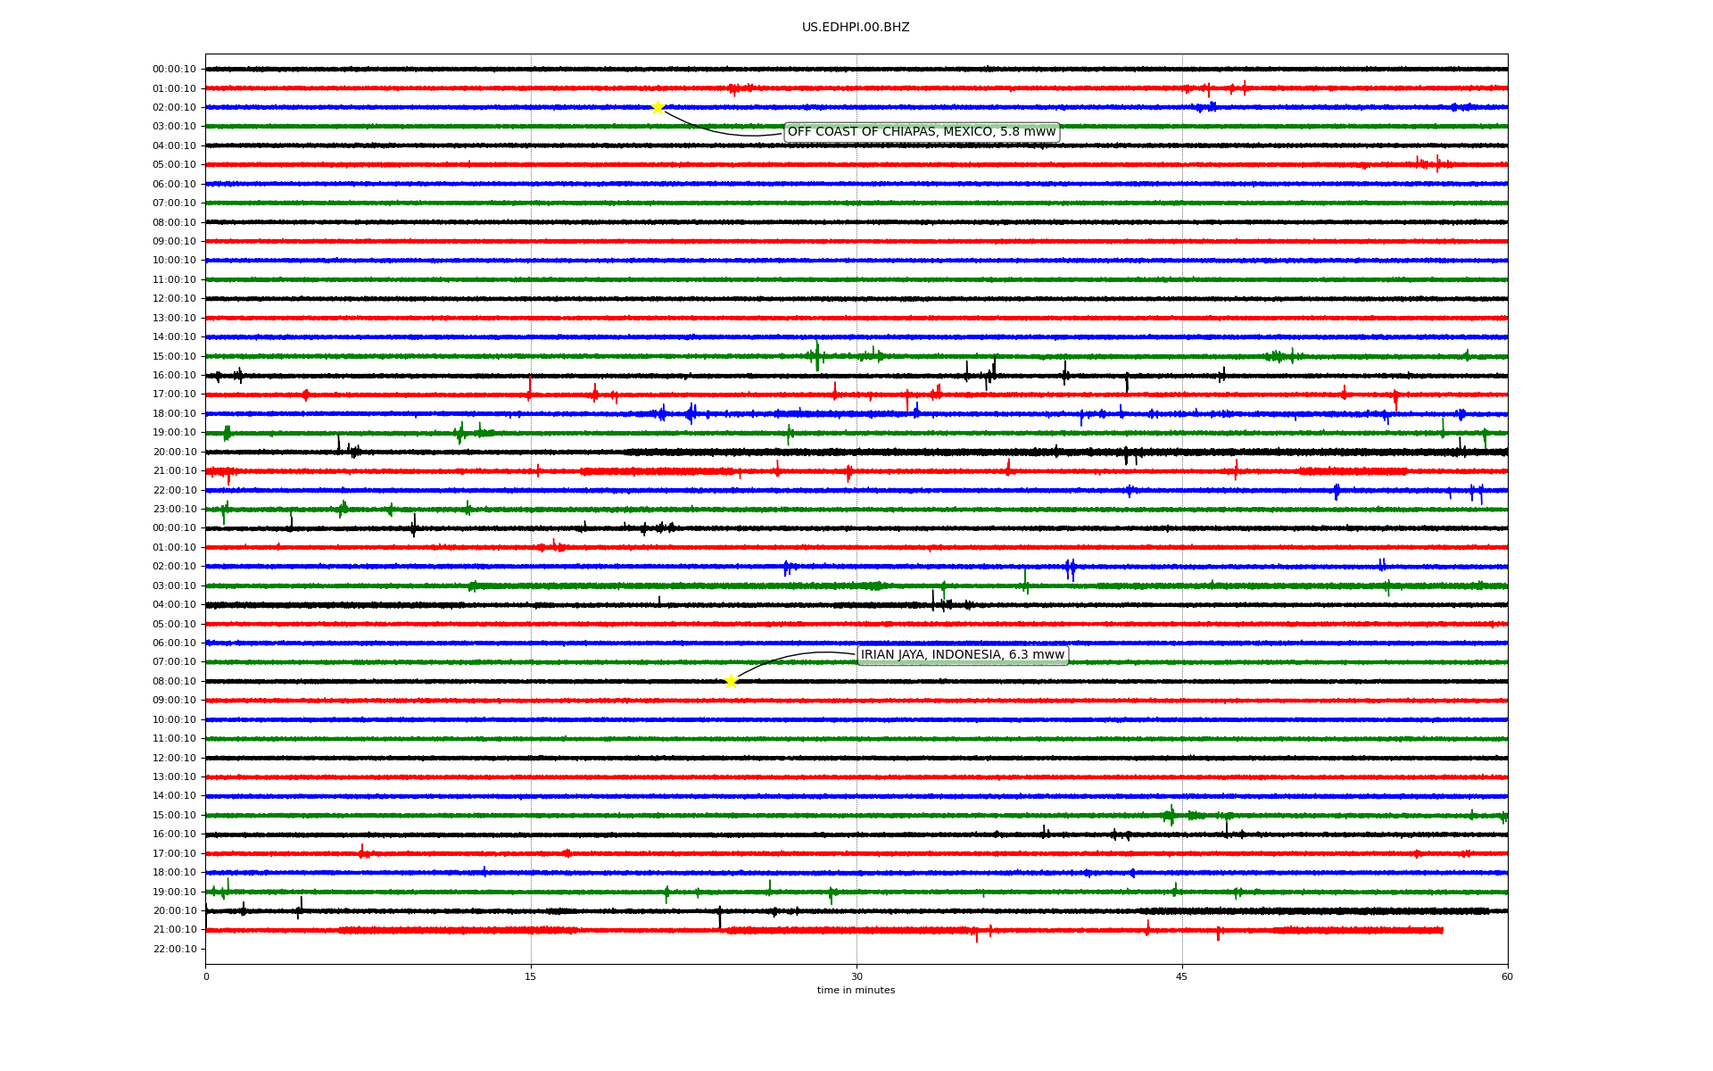Click the x-axis tick label 0

(206, 976)
